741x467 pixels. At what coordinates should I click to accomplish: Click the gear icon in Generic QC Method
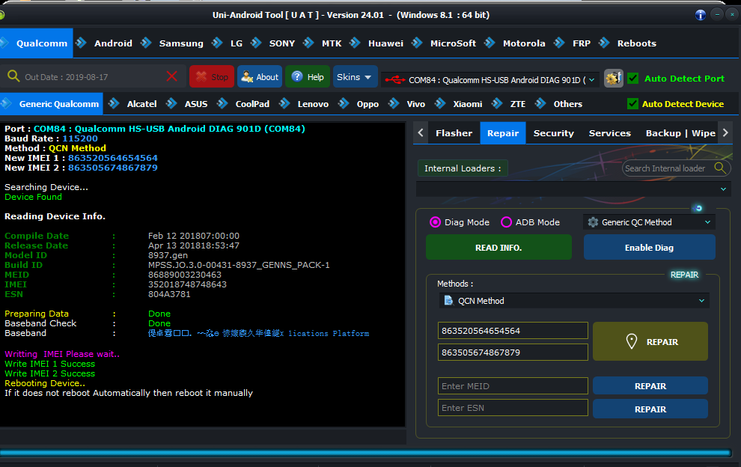593,222
